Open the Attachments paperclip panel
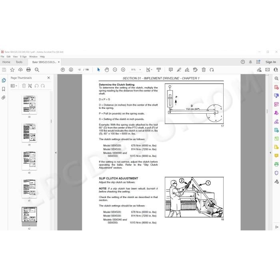Image resolution: width=280 pixels, height=280 pixels. pyautogui.click(x=3, y=98)
